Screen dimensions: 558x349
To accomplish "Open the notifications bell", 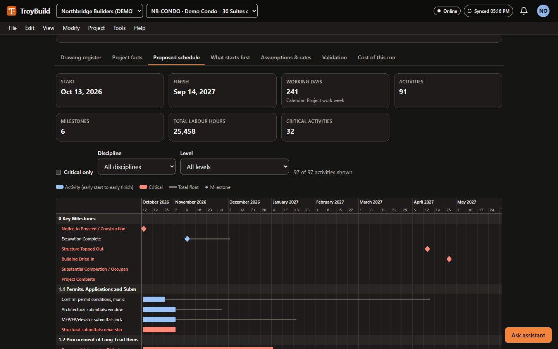I will [524, 11].
